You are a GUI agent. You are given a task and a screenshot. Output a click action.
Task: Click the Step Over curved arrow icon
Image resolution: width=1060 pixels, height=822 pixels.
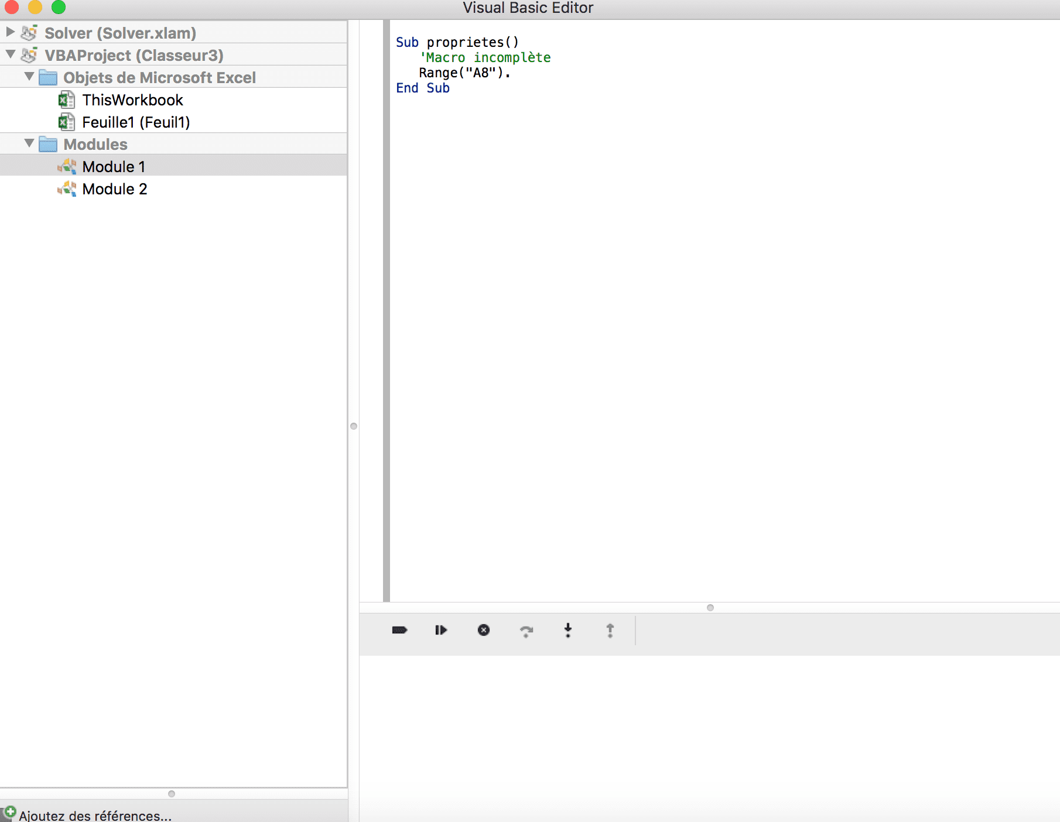(526, 631)
